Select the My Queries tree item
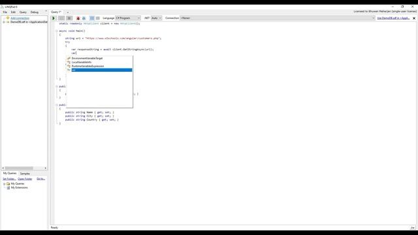The width and height of the screenshot is (418, 235). click(x=18, y=183)
